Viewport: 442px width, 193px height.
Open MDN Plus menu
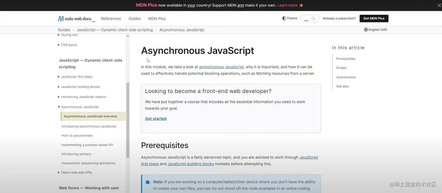click(157, 19)
